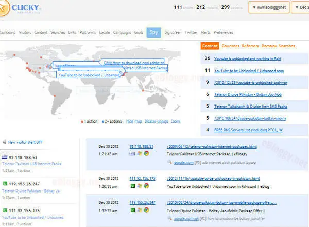Select the Goals tab
The width and height of the screenshot is (309, 227).
click(x=139, y=32)
